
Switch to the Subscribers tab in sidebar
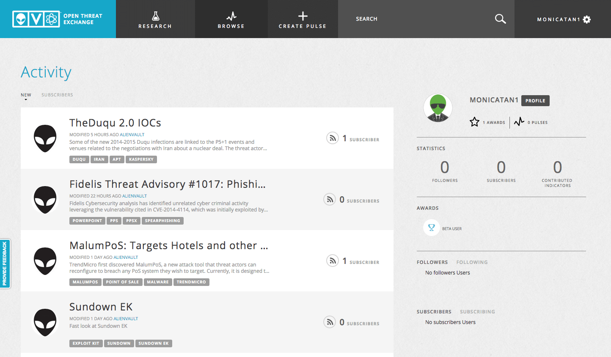(434, 312)
